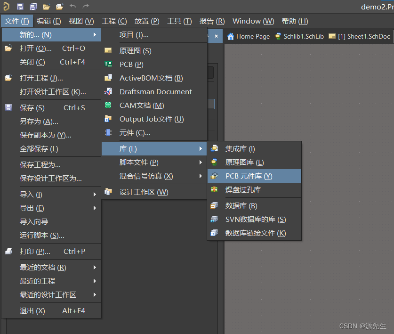This screenshot has height=334, width=394.
Task: Select 运行脚本 (S)... menu entry
Action: [x=51, y=235]
